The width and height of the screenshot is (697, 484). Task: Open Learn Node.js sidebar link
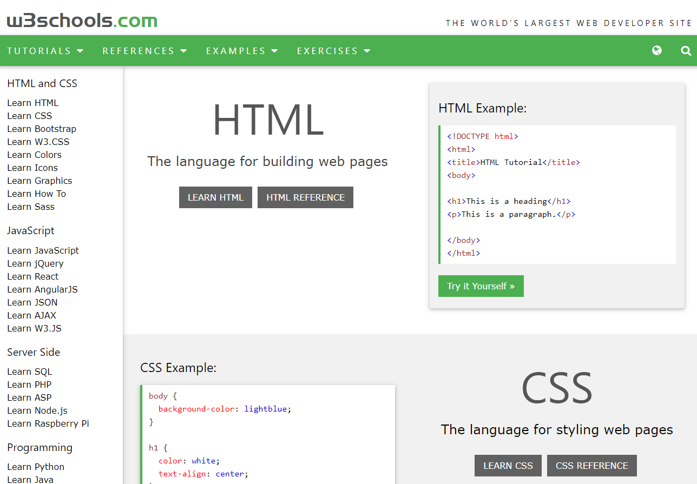(x=37, y=410)
